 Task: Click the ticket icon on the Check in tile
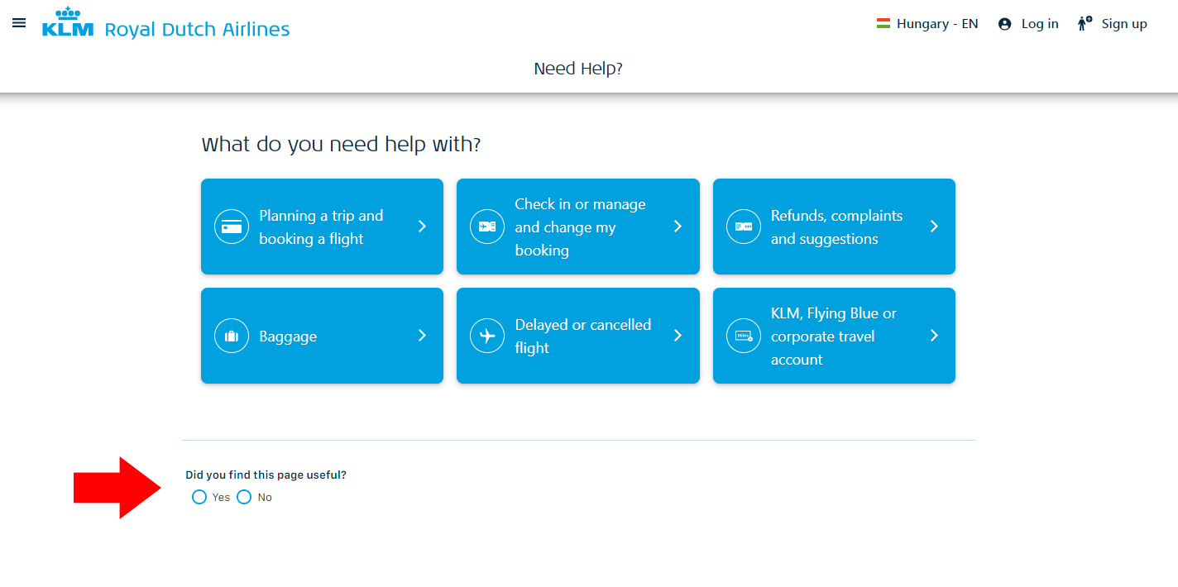(487, 227)
